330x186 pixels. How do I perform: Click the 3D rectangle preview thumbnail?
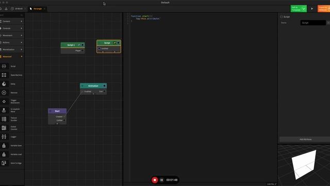[x=304, y=165]
